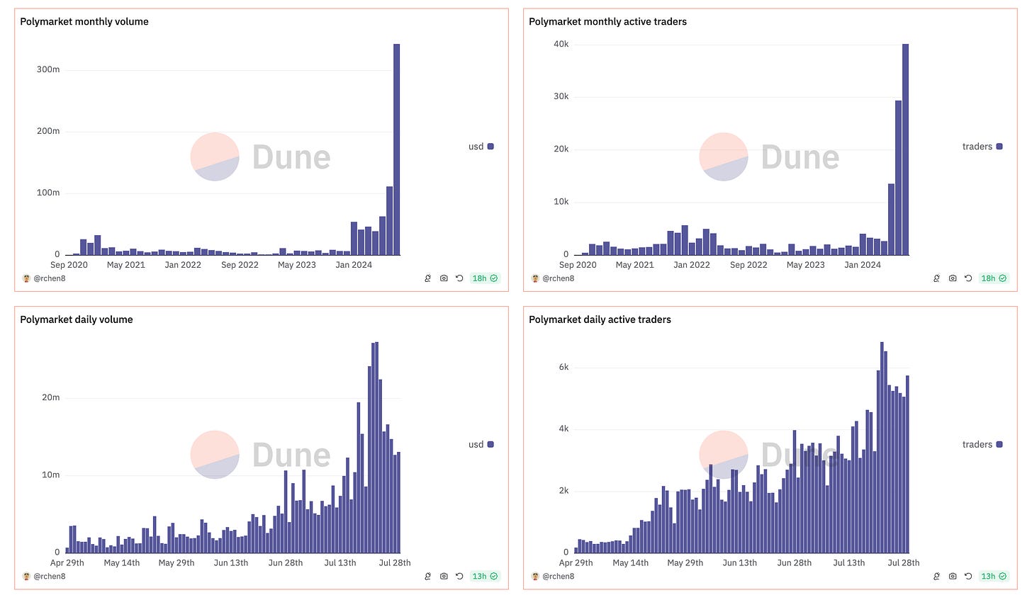The height and width of the screenshot is (595, 1032).
Task: Click the rchen8 avatar under the daily active traders chart
Action: tap(535, 576)
